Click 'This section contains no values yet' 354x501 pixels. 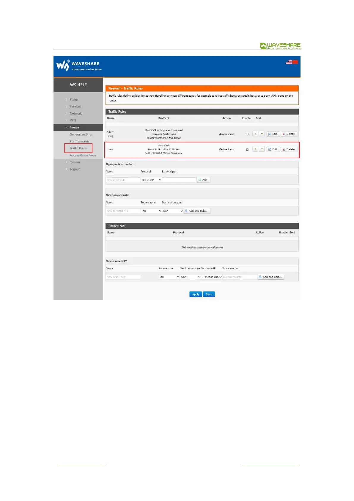coord(202,248)
